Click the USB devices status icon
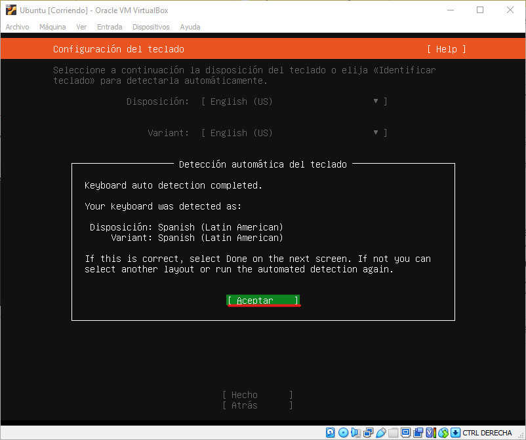This screenshot has height=440, width=526. pyautogui.click(x=381, y=433)
